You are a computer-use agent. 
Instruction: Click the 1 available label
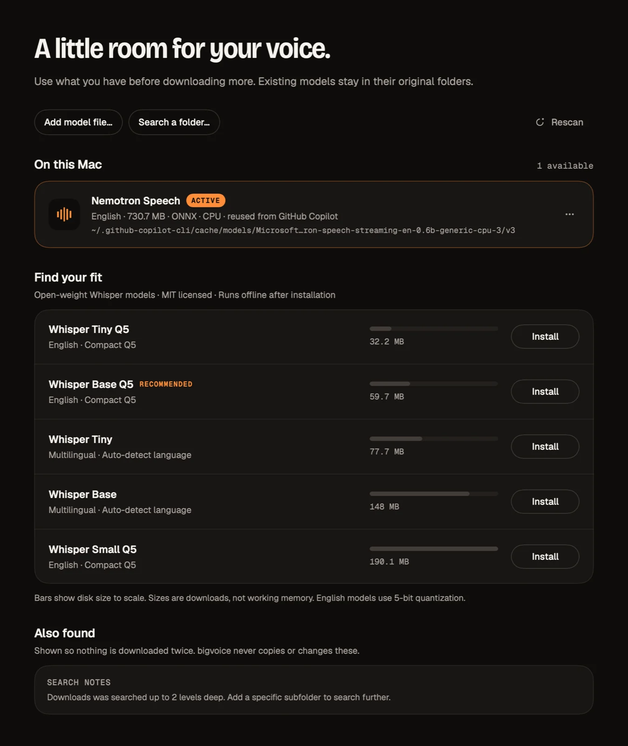[565, 166]
